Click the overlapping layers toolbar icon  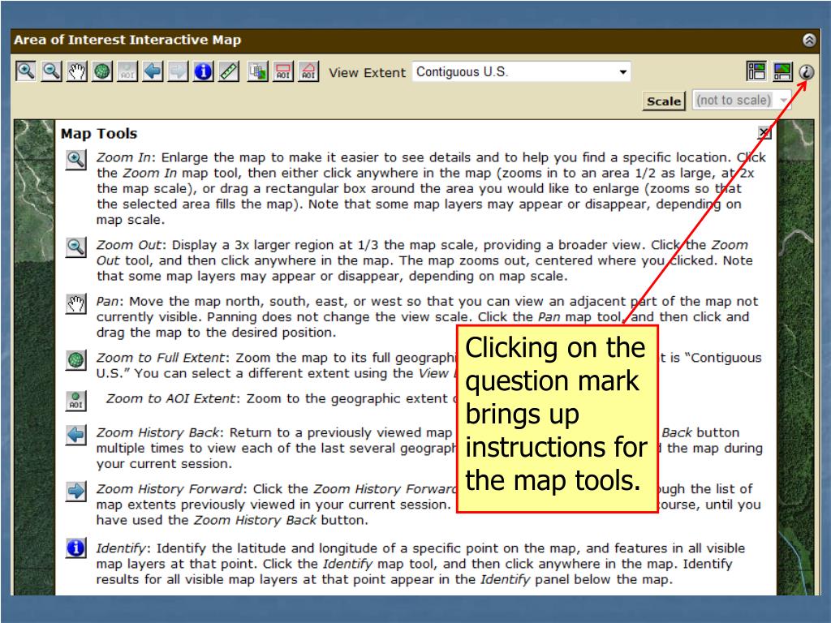pyautogui.click(x=258, y=71)
